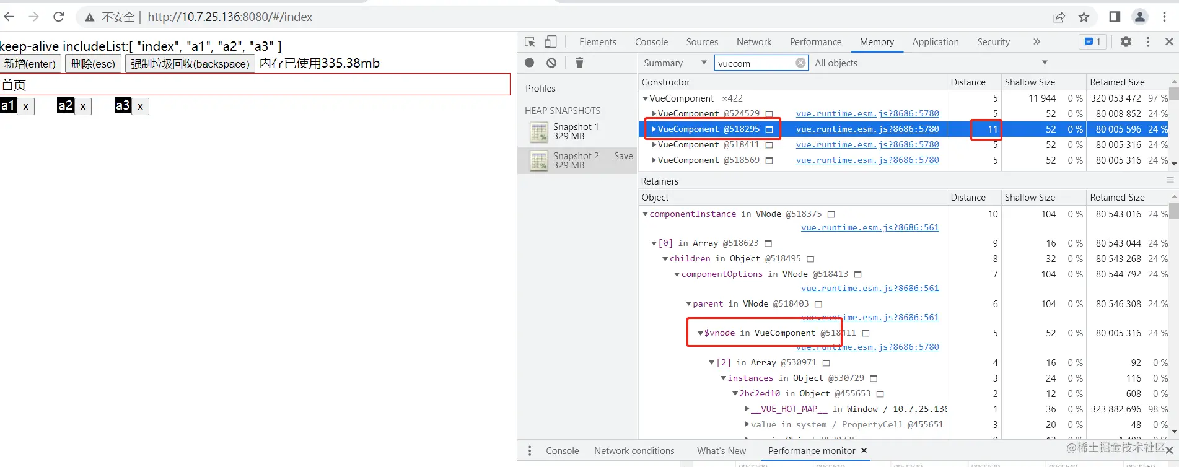
Task: Bookmark this page with the star icon
Action: coord(1084,17)
